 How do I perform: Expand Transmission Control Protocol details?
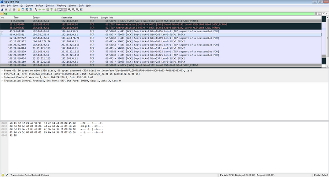pos(2,81)
